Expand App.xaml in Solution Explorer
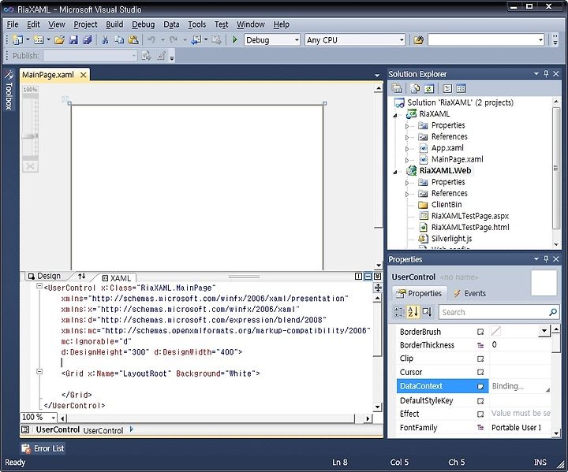Image resolution: width=568 pixels, height=472 pixels. pos(407,149)
